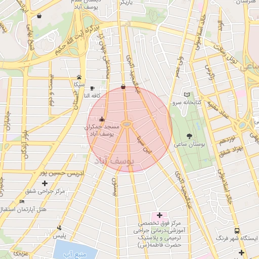The image size is (259, 259).
Task: Click the paw print icon above سپکا
Action: pos(79,77)
